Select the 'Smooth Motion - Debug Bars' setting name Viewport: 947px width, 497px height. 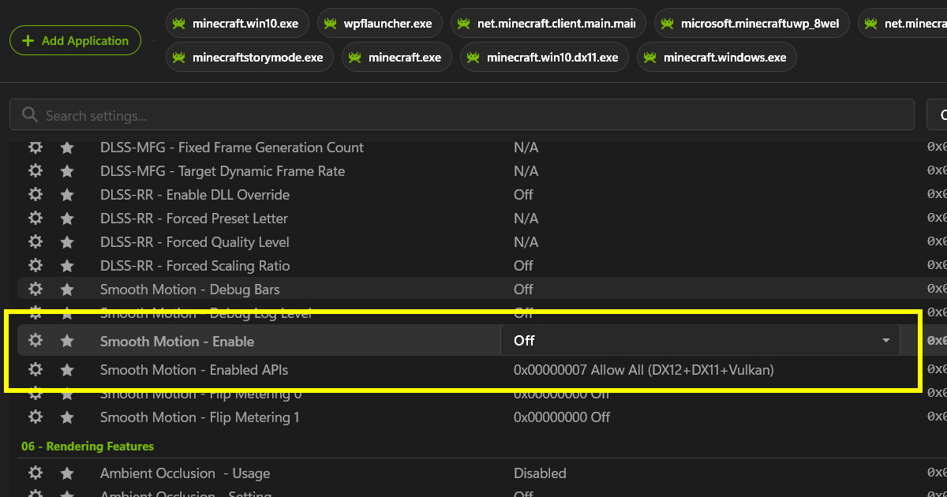coord(190,290)
